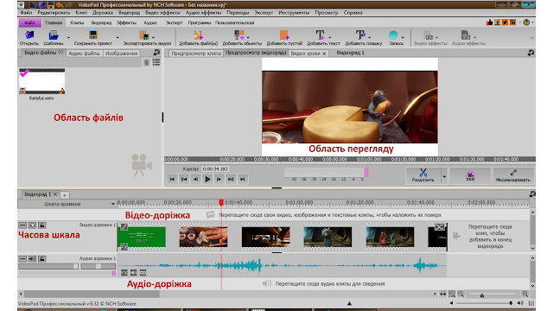Click the 360 video button
The width and height of the screenshot is (553, 311).
click(470, 175)
